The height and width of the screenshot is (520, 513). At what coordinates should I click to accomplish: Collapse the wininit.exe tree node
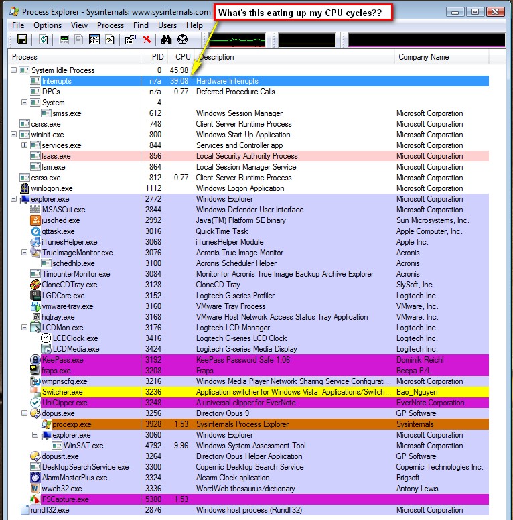point(13,134)
